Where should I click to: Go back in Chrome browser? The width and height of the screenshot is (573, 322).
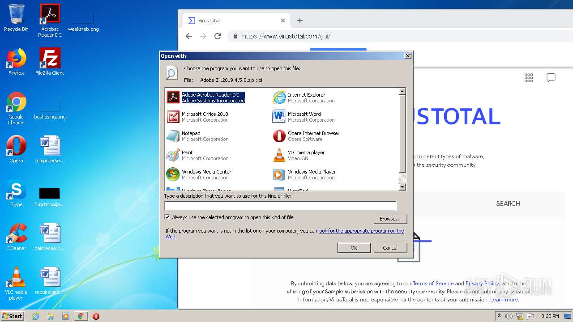[x=189, y=36]
